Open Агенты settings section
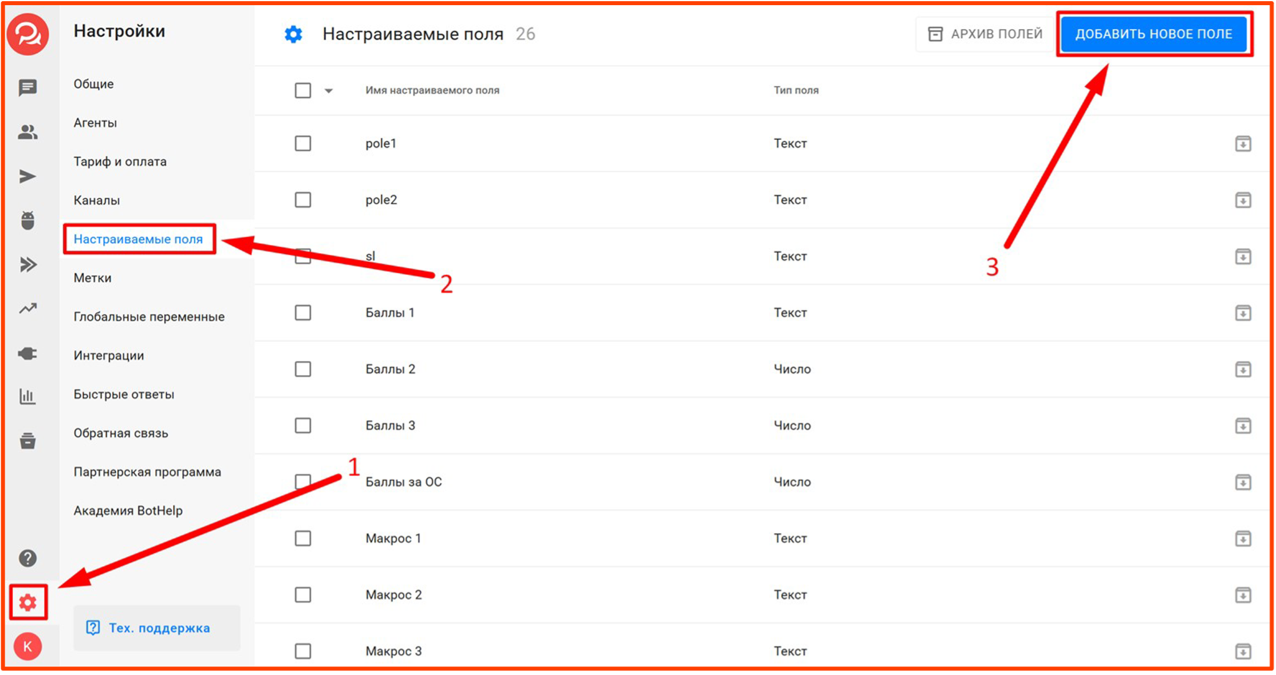Image resolution: width=1276 pixels, height=675 pixels. click(95, 123)
